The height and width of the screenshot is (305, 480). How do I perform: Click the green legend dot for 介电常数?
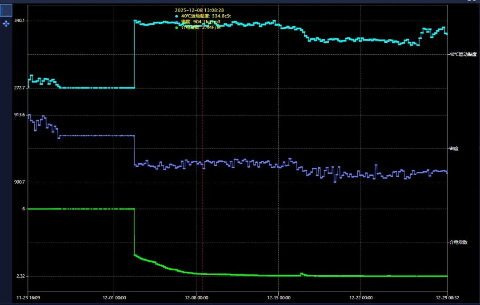tap(177, 28)
